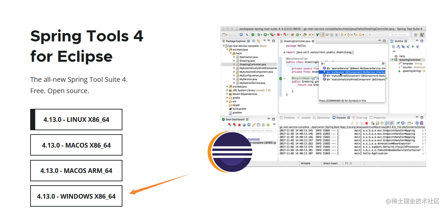The height and width of the screenshot is (211, 446).
Task: Select MyService.java in the tree
Action: click(248, 79)
